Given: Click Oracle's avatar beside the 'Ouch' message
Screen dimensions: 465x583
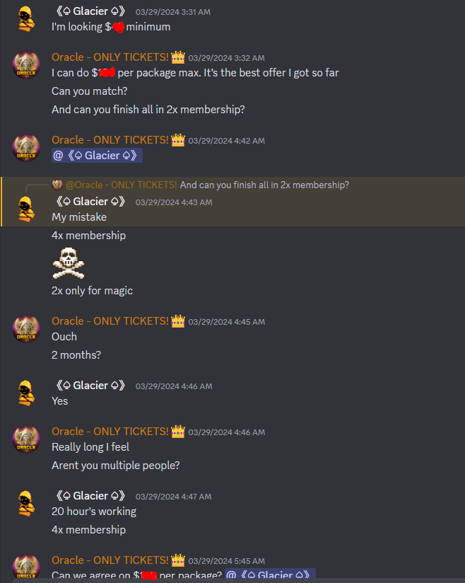Looking at the screenshot, I should [26, 329].
